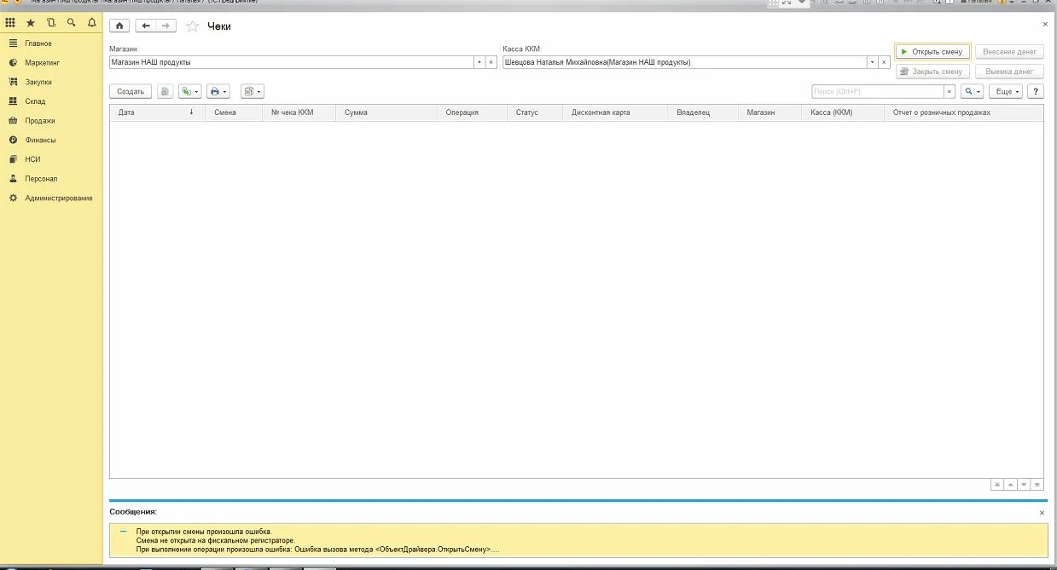
Task: Click Внесение денег button
Action: click(x=1009, y=52)
